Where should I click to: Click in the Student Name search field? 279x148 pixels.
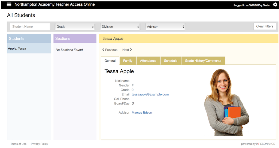click(x=30, y=27)
